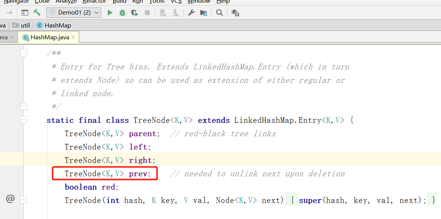The width and height of the screenshot is (441, 219).
Task: Build the project with hammer icon
Action: coord(37,13)
